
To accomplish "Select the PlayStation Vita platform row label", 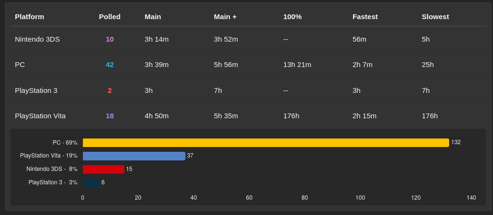I will (40, 116).
